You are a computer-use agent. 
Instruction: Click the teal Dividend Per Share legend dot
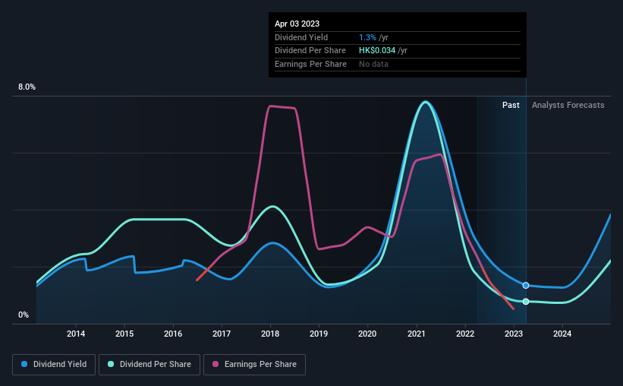(x=111, y=364)
